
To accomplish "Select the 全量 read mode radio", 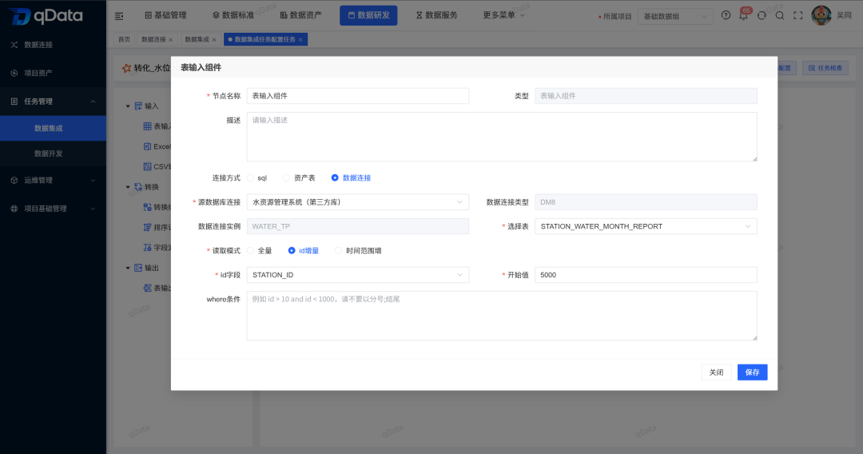I will pyautogui.click(x=250, y=250).
